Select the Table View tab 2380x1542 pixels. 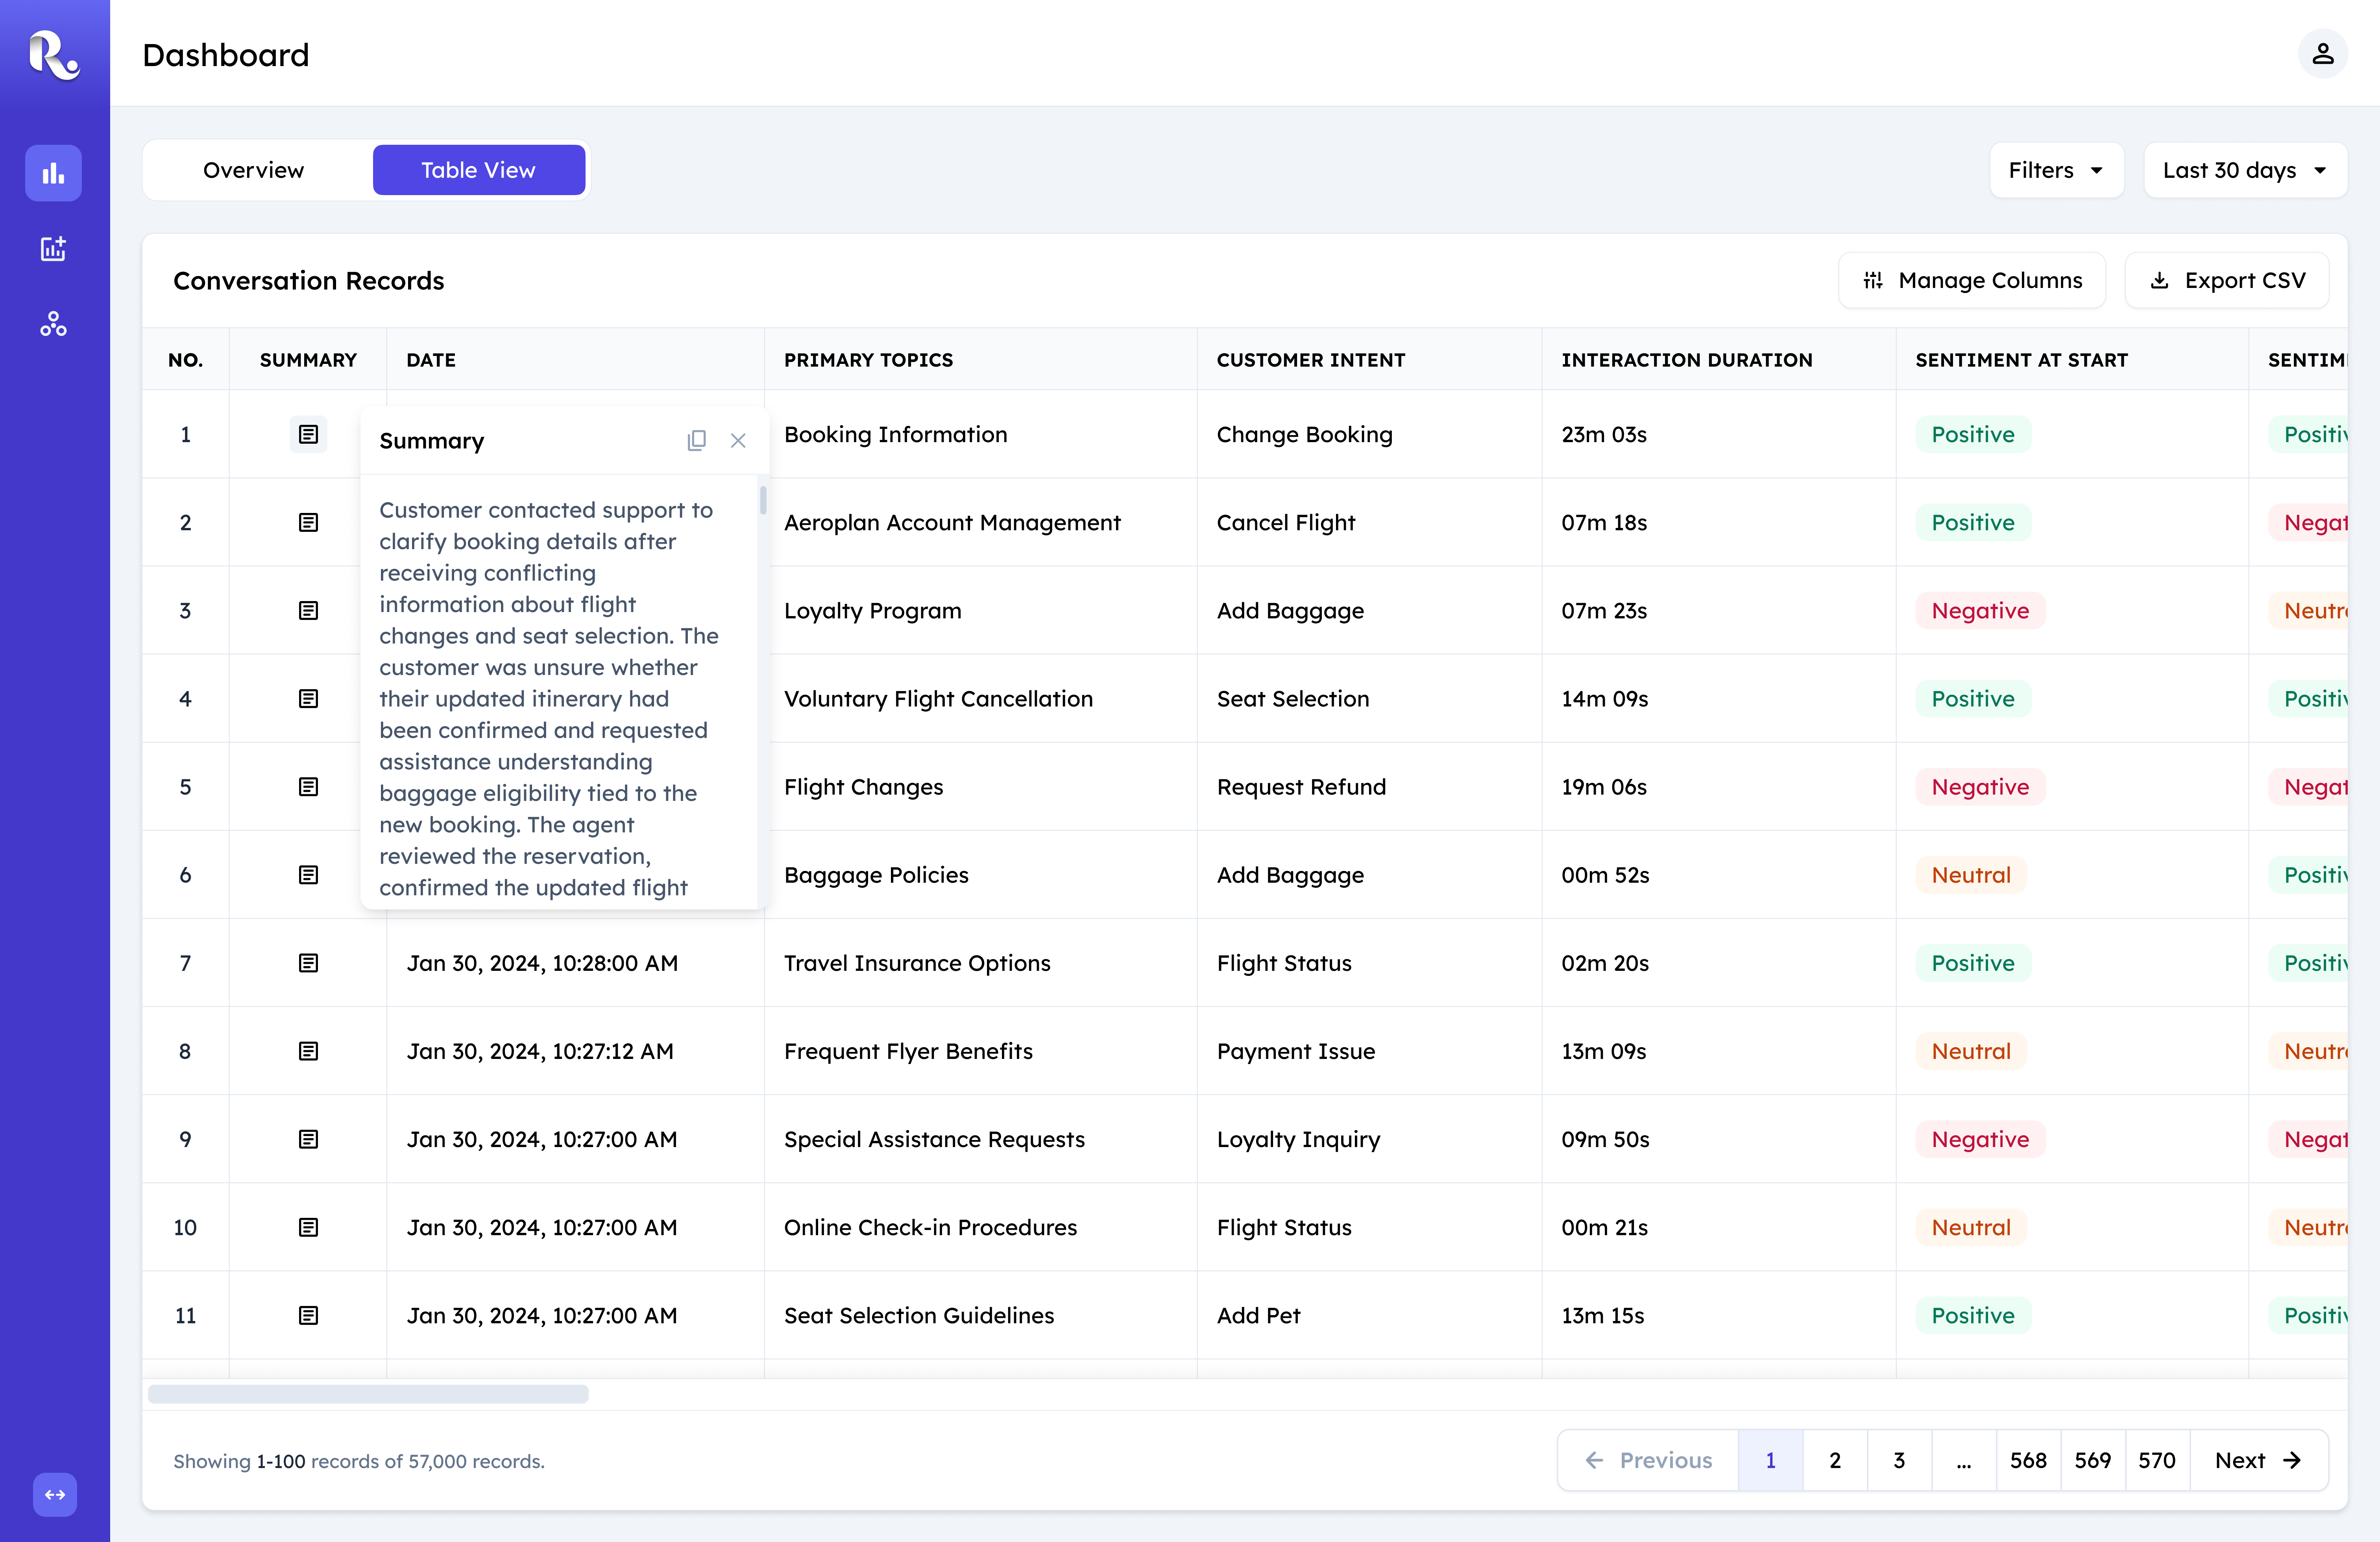(x=478, y=170)
